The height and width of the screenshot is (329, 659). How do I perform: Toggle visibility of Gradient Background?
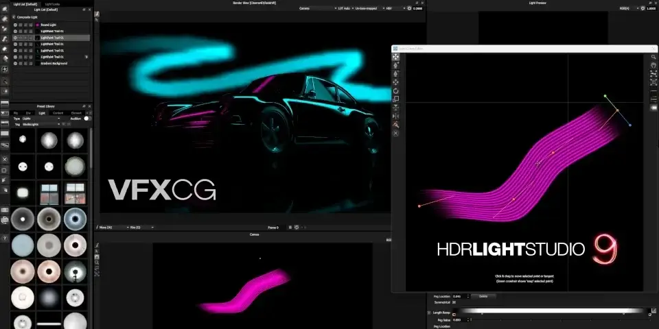(x=15, y=63)
